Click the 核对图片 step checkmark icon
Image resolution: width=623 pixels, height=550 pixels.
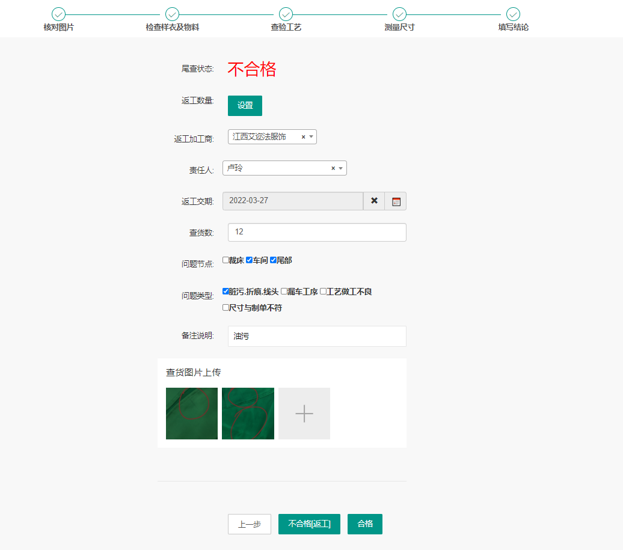58,14
